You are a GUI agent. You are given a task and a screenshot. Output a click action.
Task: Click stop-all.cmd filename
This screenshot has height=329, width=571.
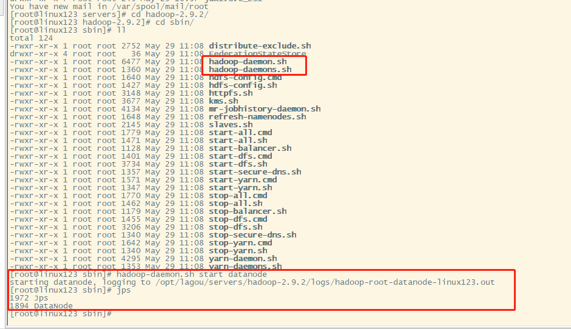tap(238, 196)
